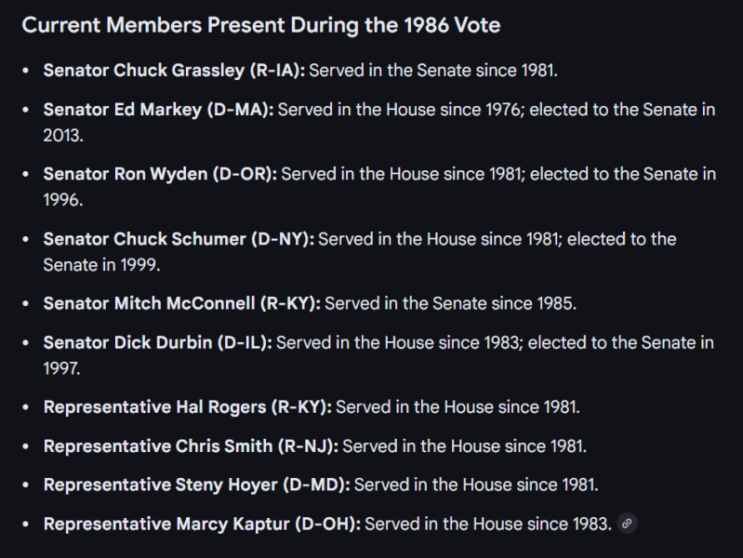Open the source link icon after Kaptur entry
This screenshot has height=558, width=743.
628,524
